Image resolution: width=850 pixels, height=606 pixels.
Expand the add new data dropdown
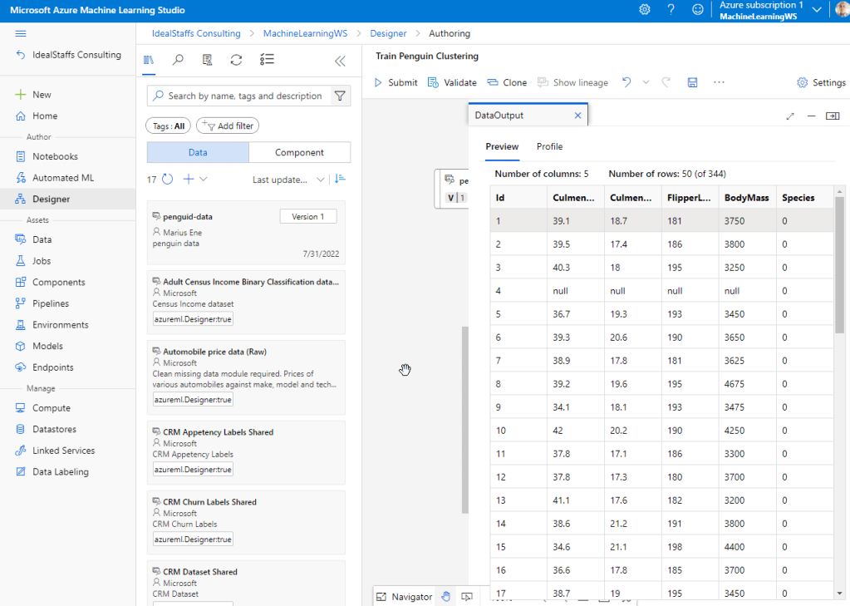(x=204, y=180)
